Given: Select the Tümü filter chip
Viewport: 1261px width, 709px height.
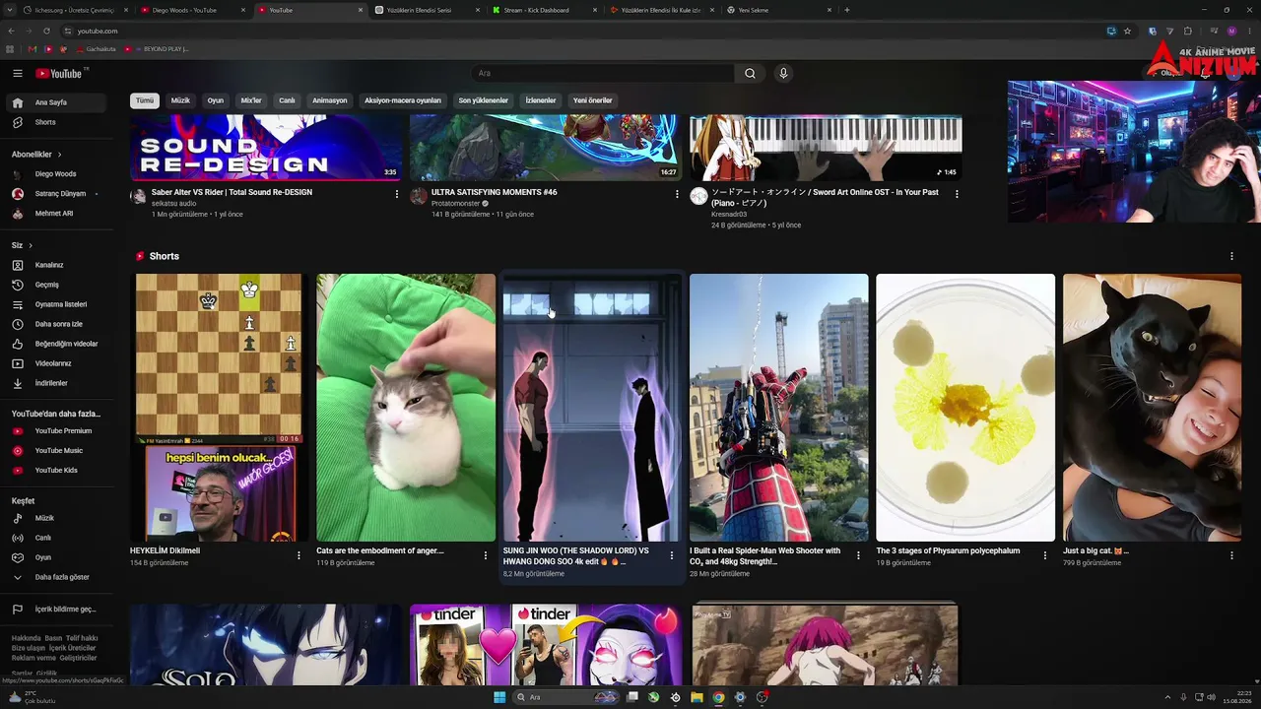Looking at the screenshot, I should click(145, 100).
